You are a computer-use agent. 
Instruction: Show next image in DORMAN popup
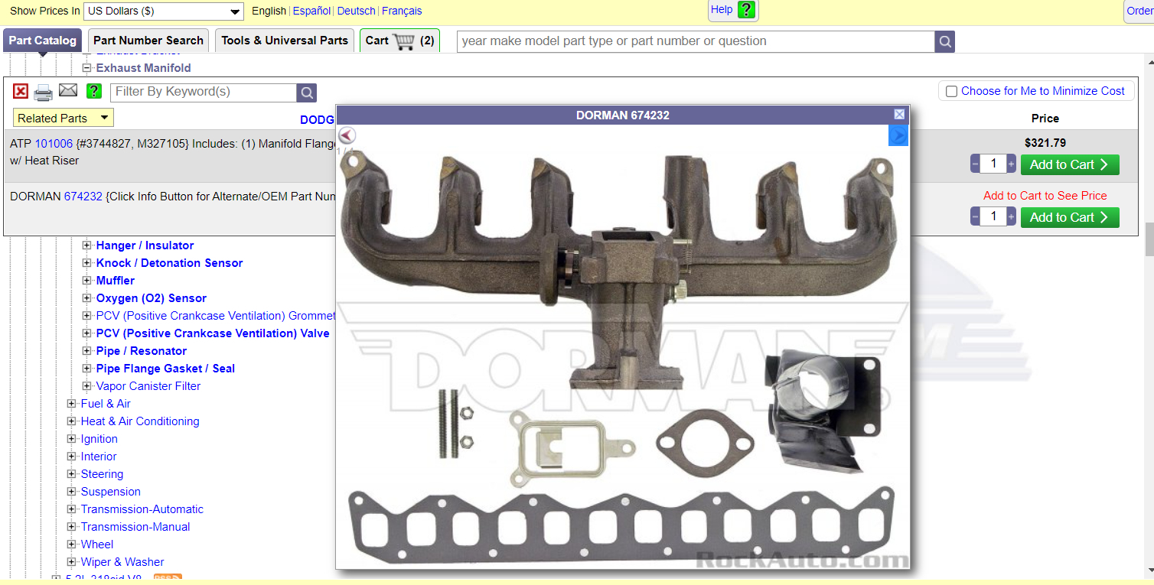898,135
